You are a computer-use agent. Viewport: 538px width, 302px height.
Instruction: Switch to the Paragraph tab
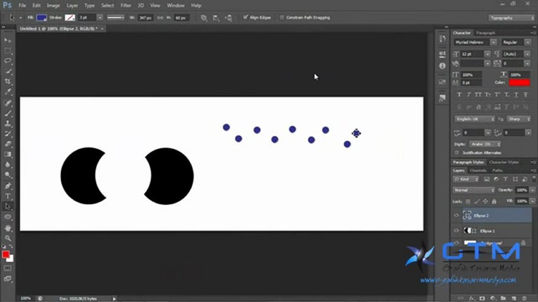tap(486, 33)
